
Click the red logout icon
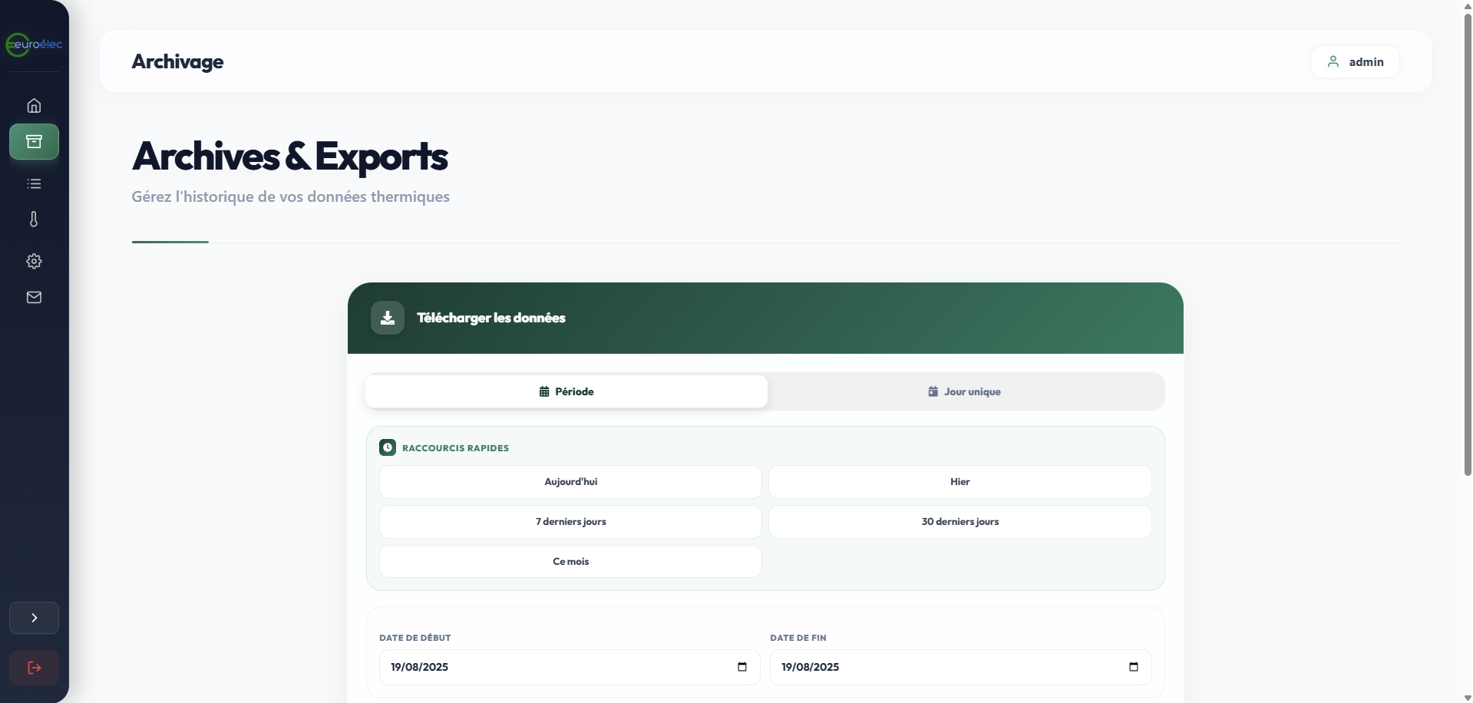34,668
